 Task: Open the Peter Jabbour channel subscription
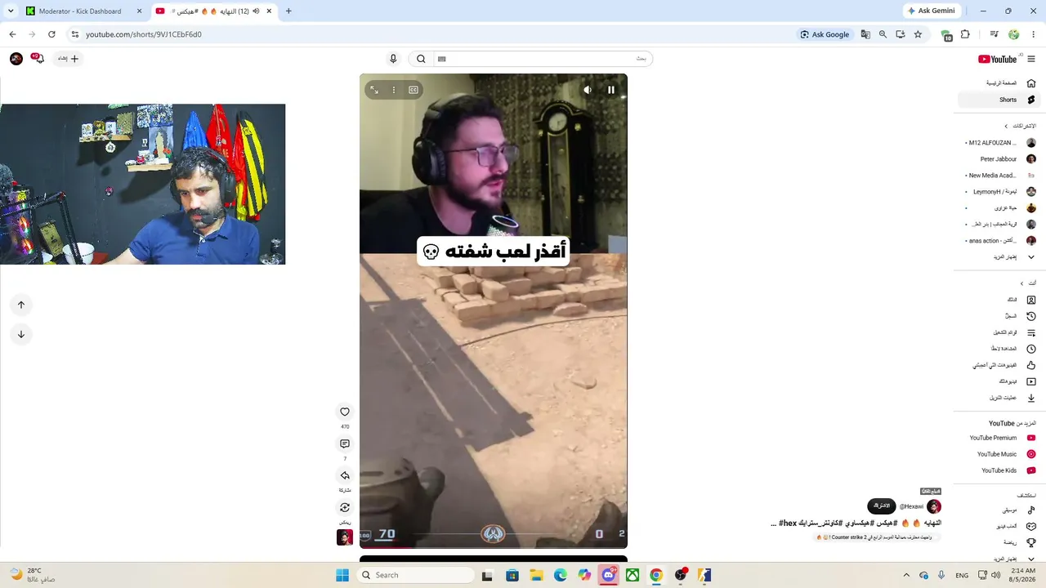(x=999, y=159)
